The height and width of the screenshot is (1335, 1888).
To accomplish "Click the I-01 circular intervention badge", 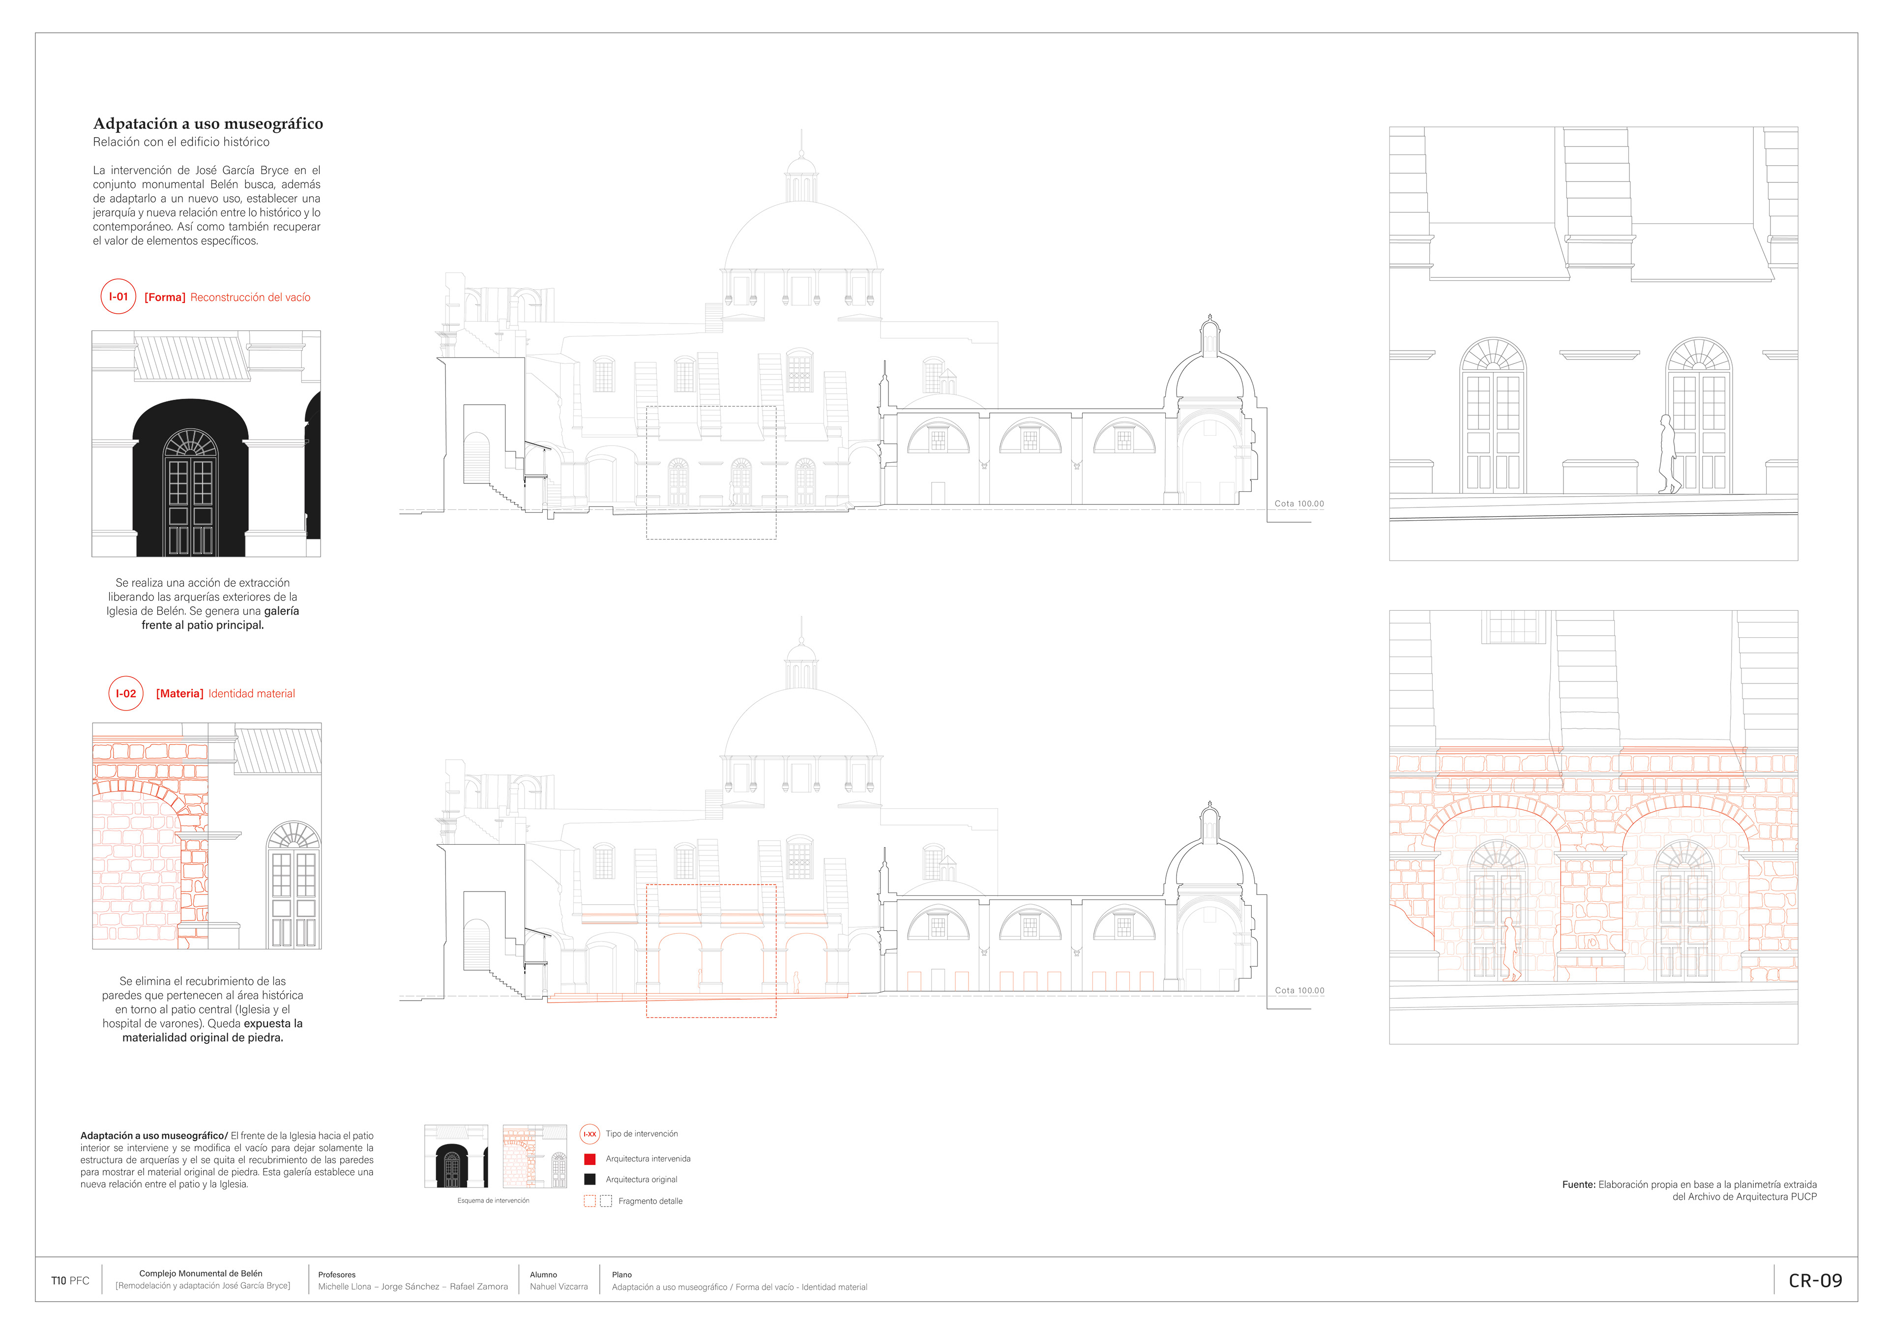I will (x=118, y=297).
